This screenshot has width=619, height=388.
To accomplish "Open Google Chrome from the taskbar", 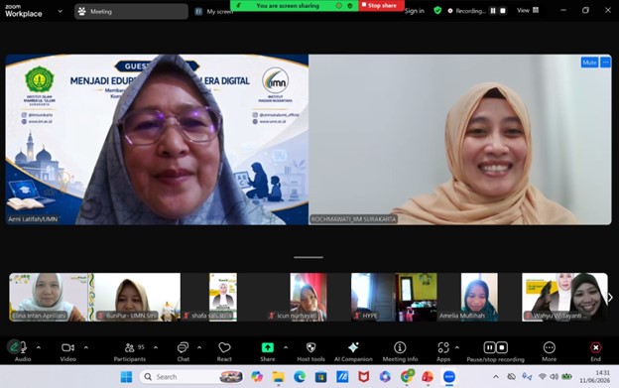I will 407,377.
